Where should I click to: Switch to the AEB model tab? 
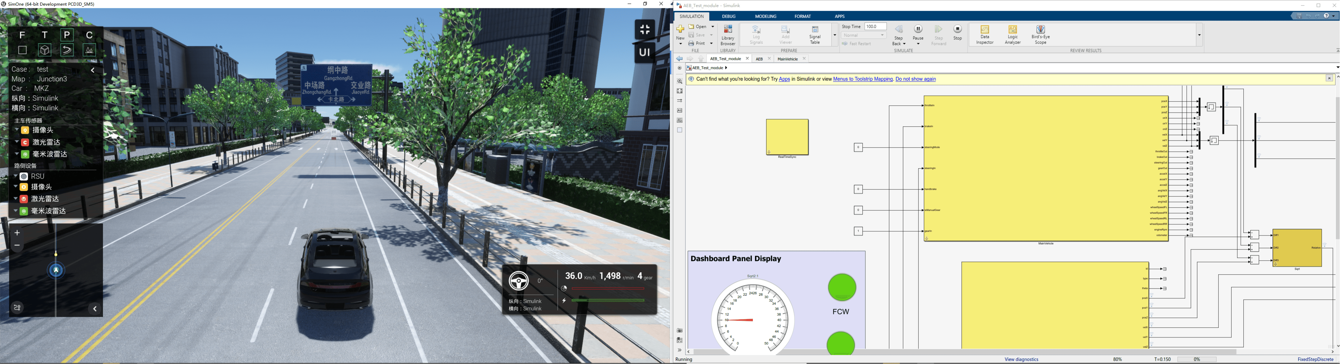pos(759,59)
